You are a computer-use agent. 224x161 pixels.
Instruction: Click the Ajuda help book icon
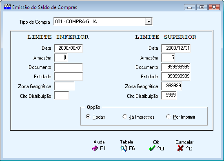[95, 148]
